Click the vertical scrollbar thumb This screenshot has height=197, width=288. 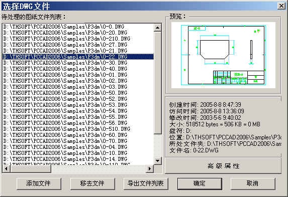158,83
